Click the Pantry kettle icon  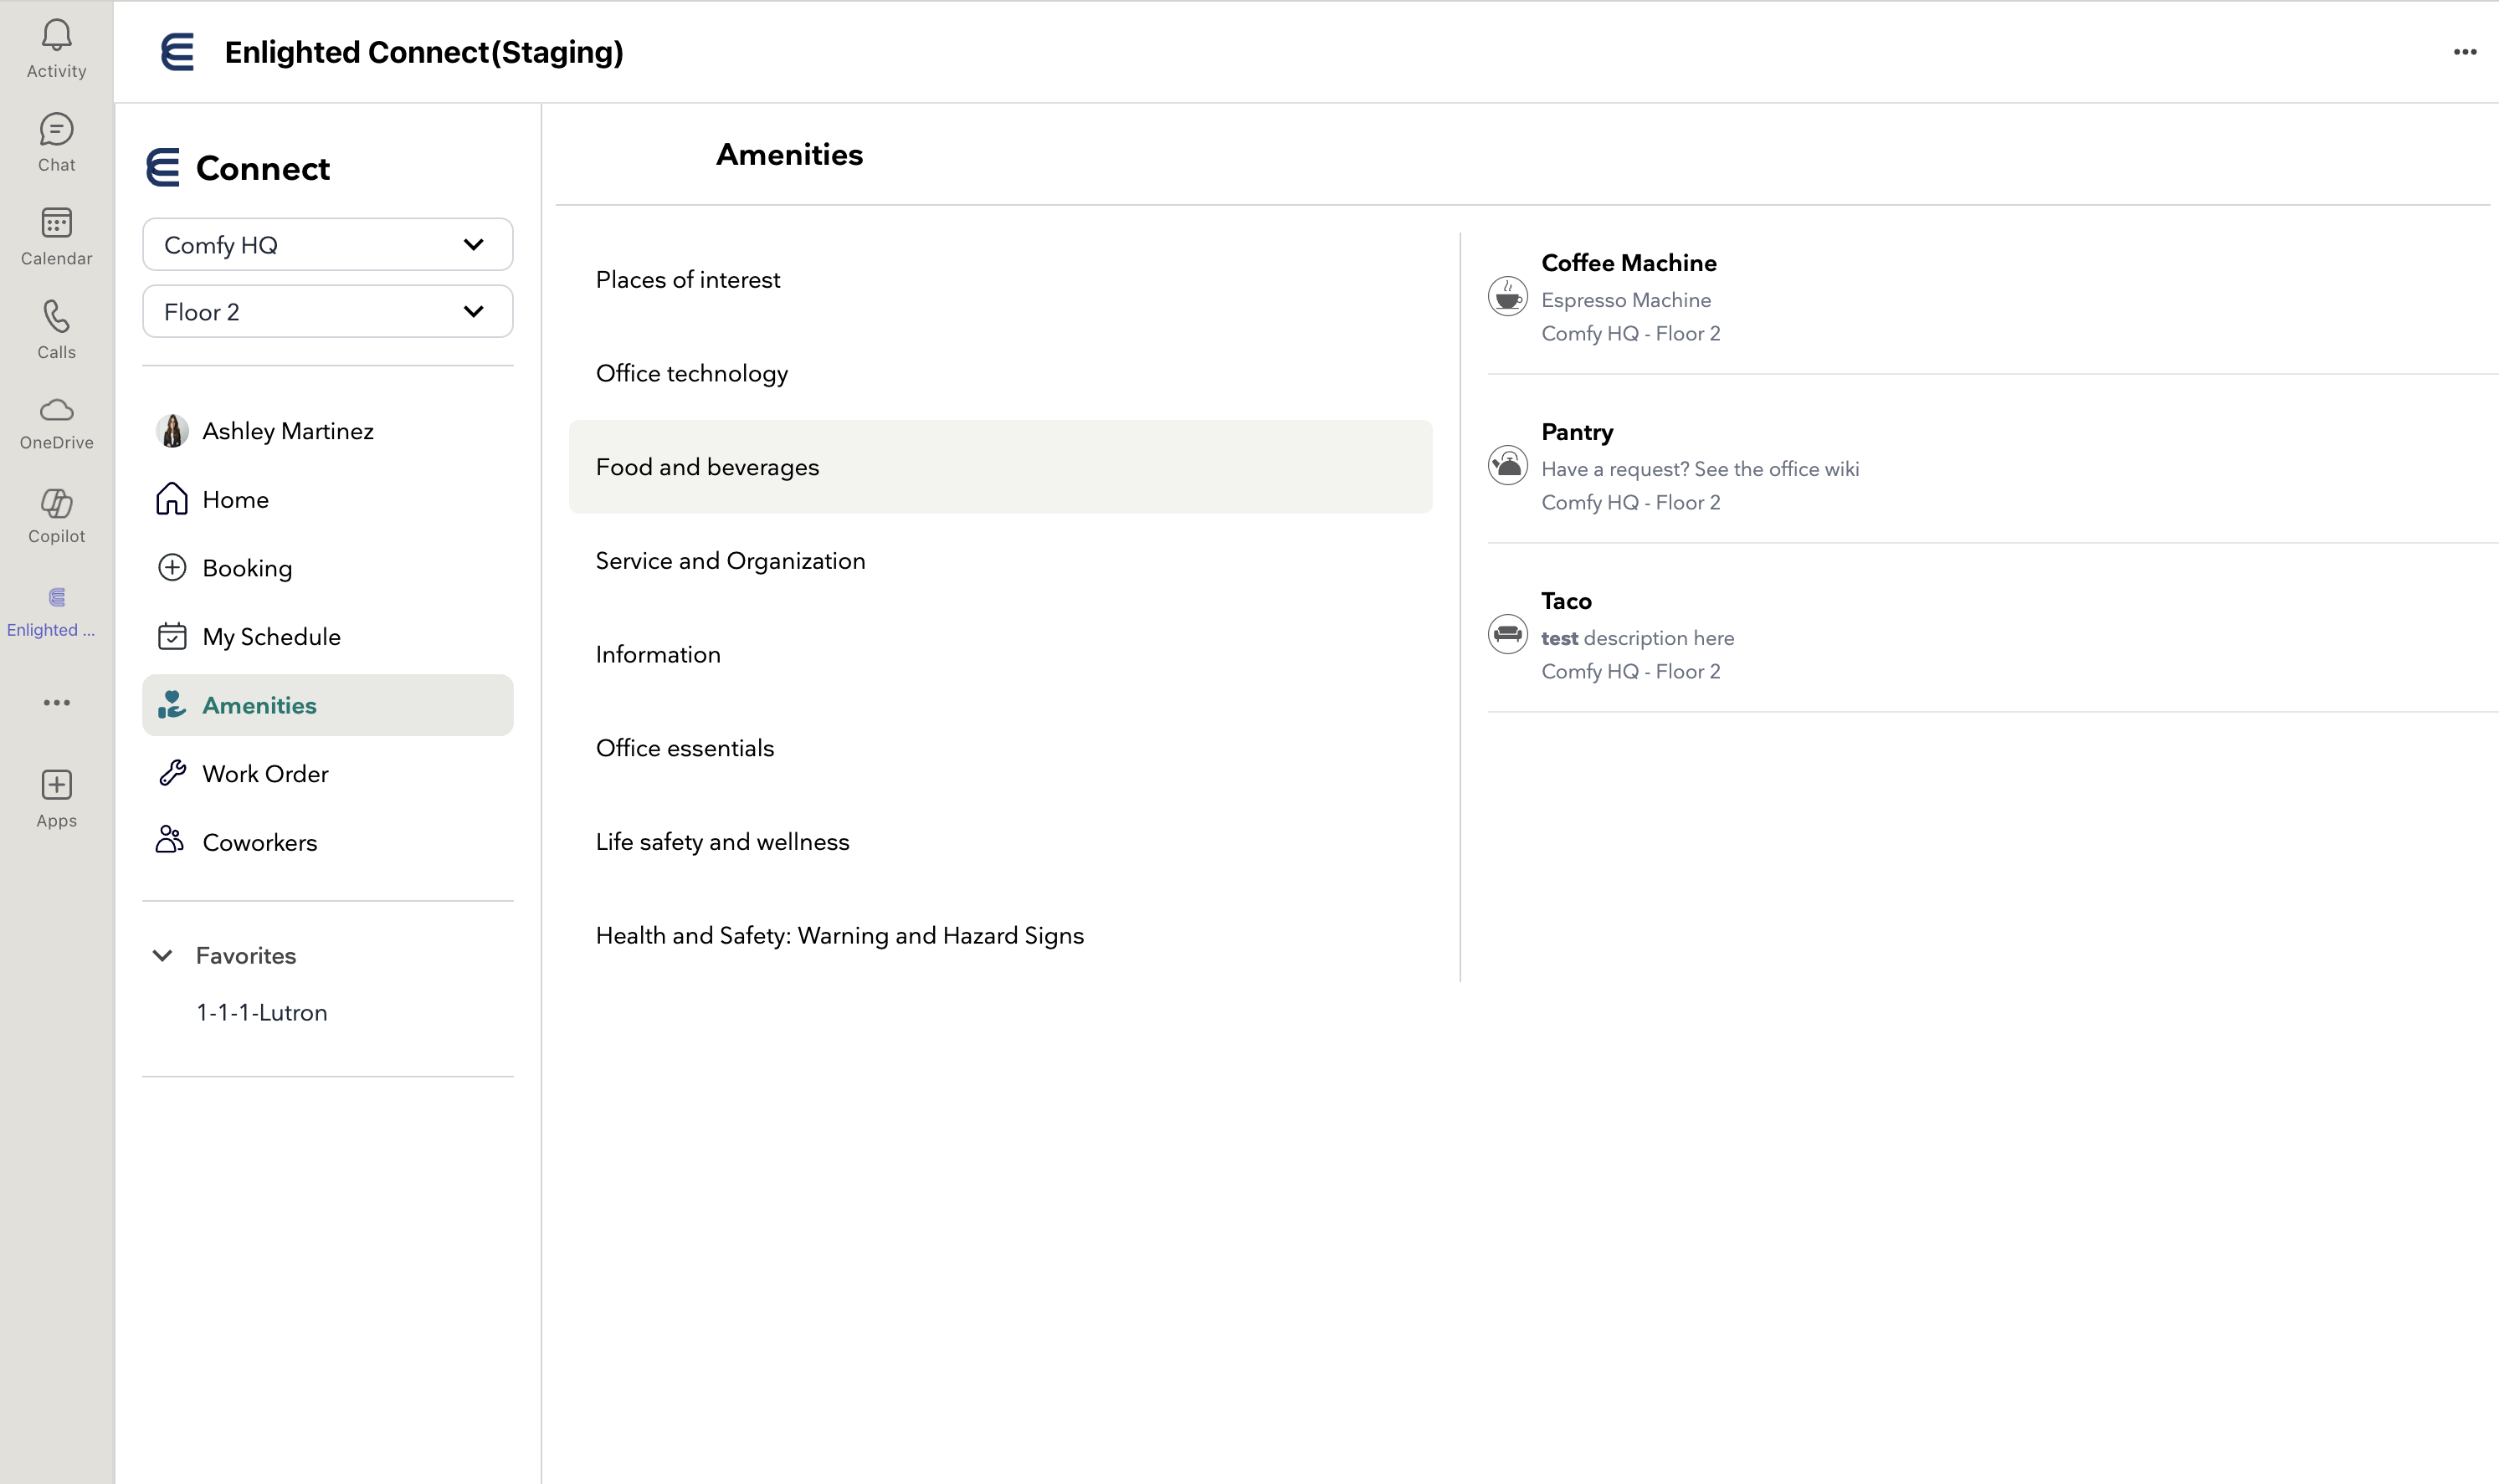click(x=1506, y=465)
